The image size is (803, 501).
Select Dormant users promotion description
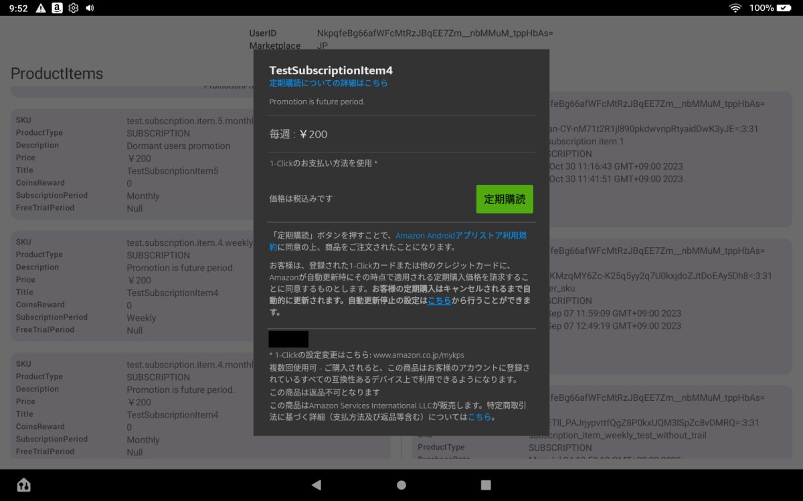[179, 146]
